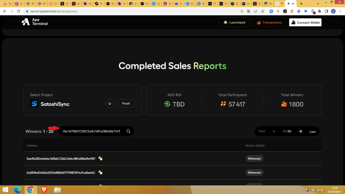The image size is (345, 194).
Task: Show hidden system tray icons
Action: click(x=302, y=190)
